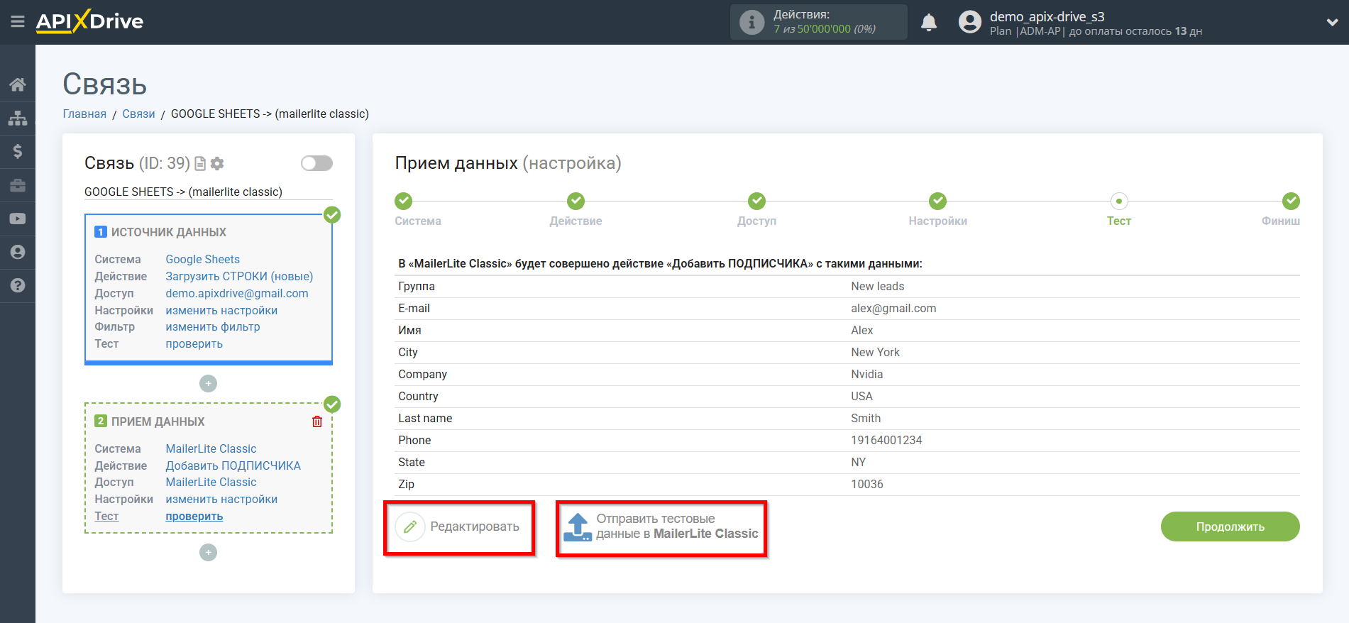
Task: Open the Главная breadcrumb link
Action: 84,114
